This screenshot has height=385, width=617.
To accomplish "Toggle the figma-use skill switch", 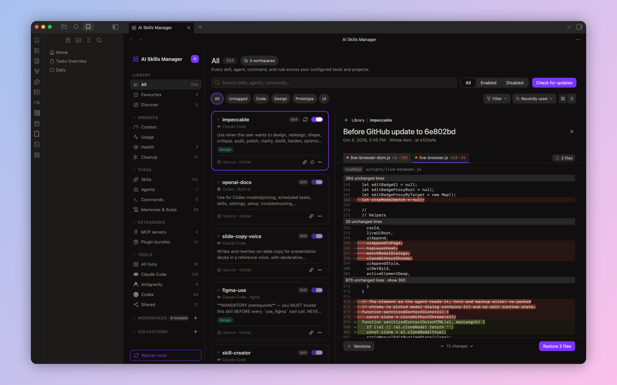I will [317, 290].
